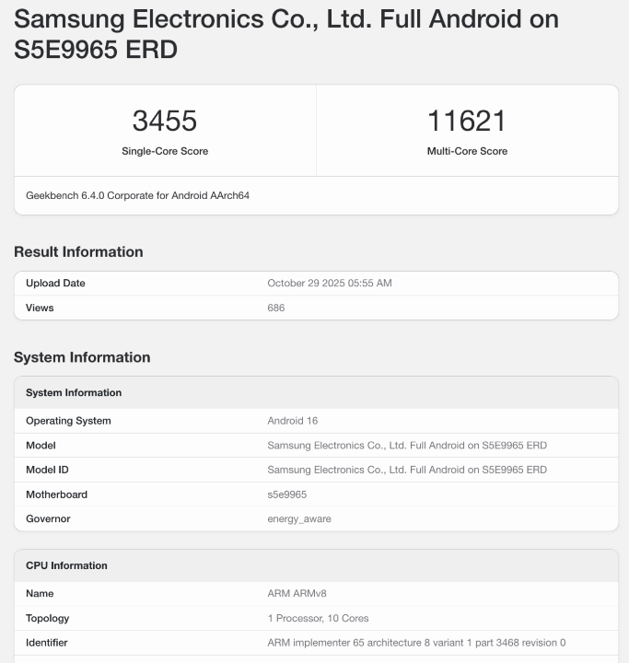
Task: Click the topology value 1 Processor, 10 Cores
Action: pos(319,618)
